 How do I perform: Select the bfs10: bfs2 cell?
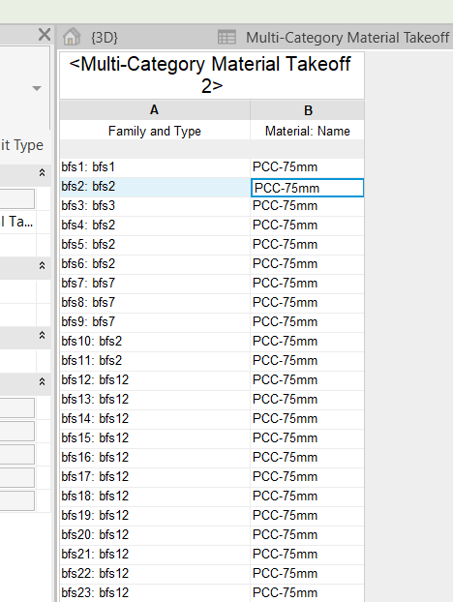tap(155, 342)
